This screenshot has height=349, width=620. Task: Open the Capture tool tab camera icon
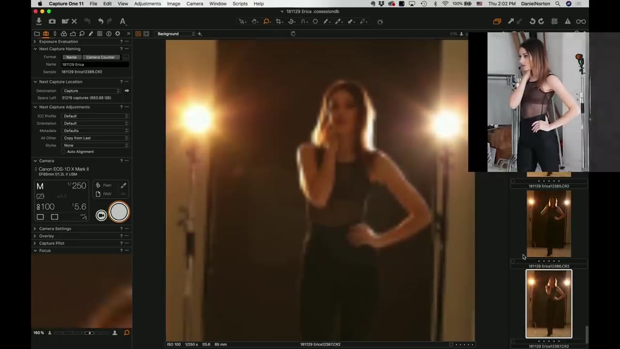point(45,34)
